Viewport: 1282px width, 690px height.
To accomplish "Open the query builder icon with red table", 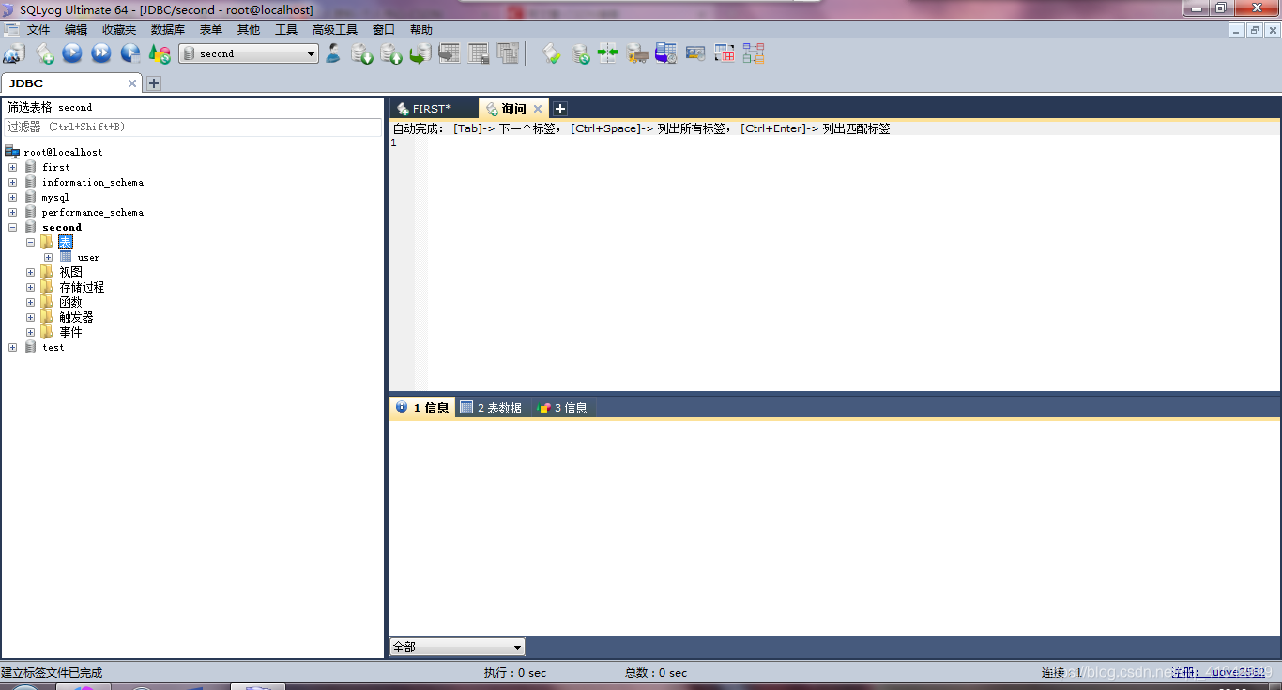I will pos(725,53).
